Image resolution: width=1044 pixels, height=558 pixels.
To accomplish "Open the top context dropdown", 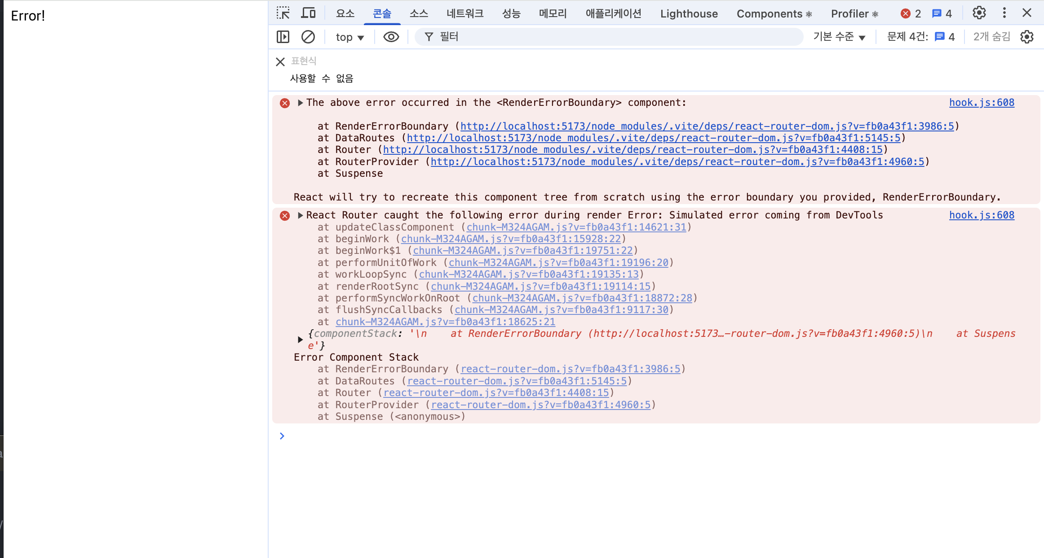I will [x=349, y=37].
